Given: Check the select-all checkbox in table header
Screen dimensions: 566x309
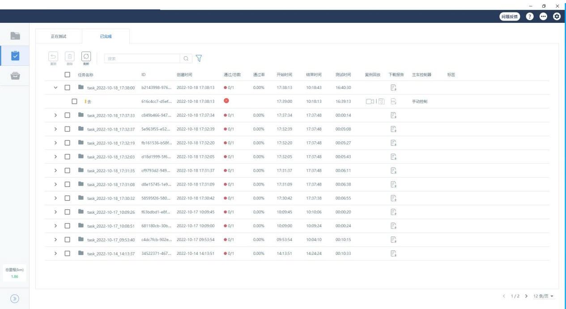Looking at the screenshot, I should (x=68, y=75).
